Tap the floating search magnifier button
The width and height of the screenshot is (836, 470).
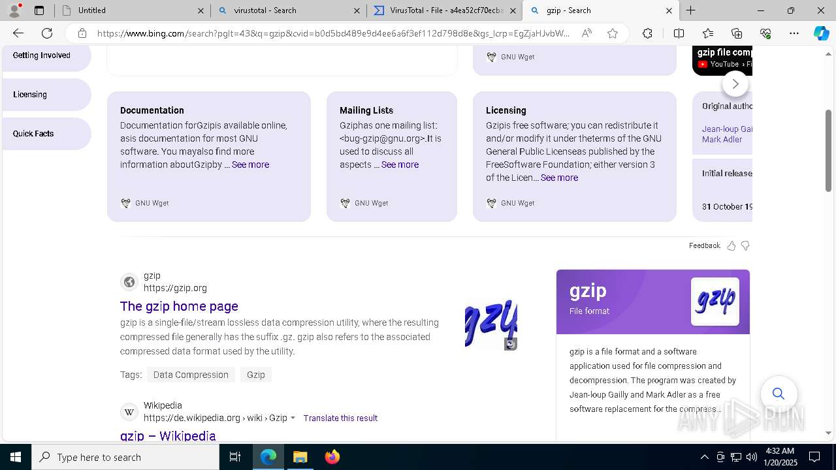tap(779, 394)
